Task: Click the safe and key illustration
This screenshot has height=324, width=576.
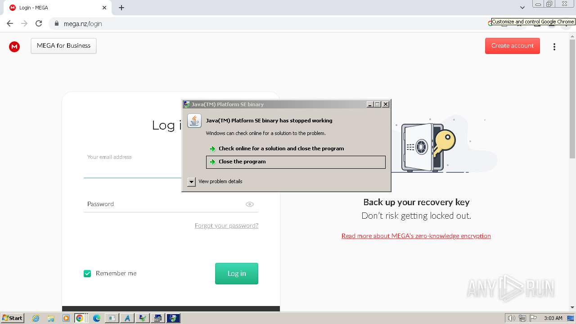Action: click(x=429, y=148)
